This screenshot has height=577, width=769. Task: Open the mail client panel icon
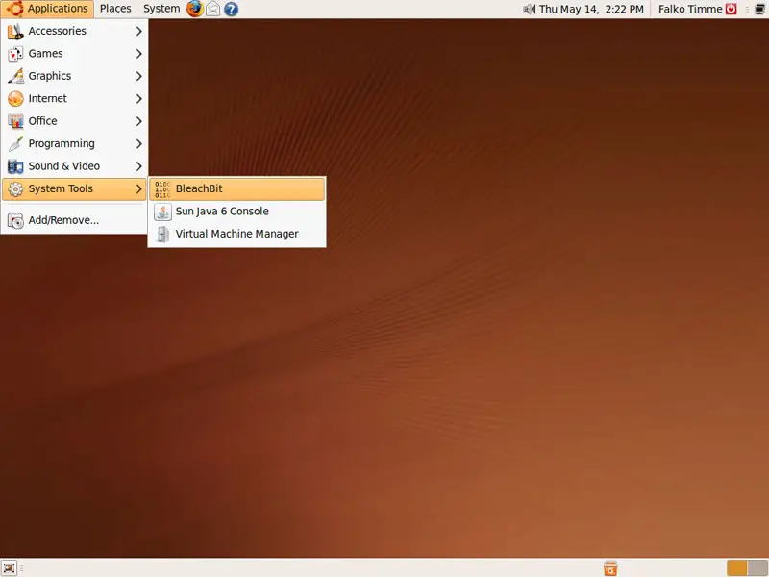click(x=212, y=9)
